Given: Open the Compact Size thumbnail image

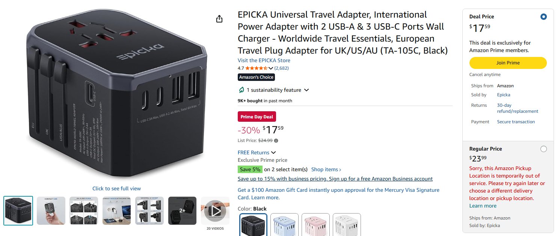Looking at the screenshot, I should point(51,211).
